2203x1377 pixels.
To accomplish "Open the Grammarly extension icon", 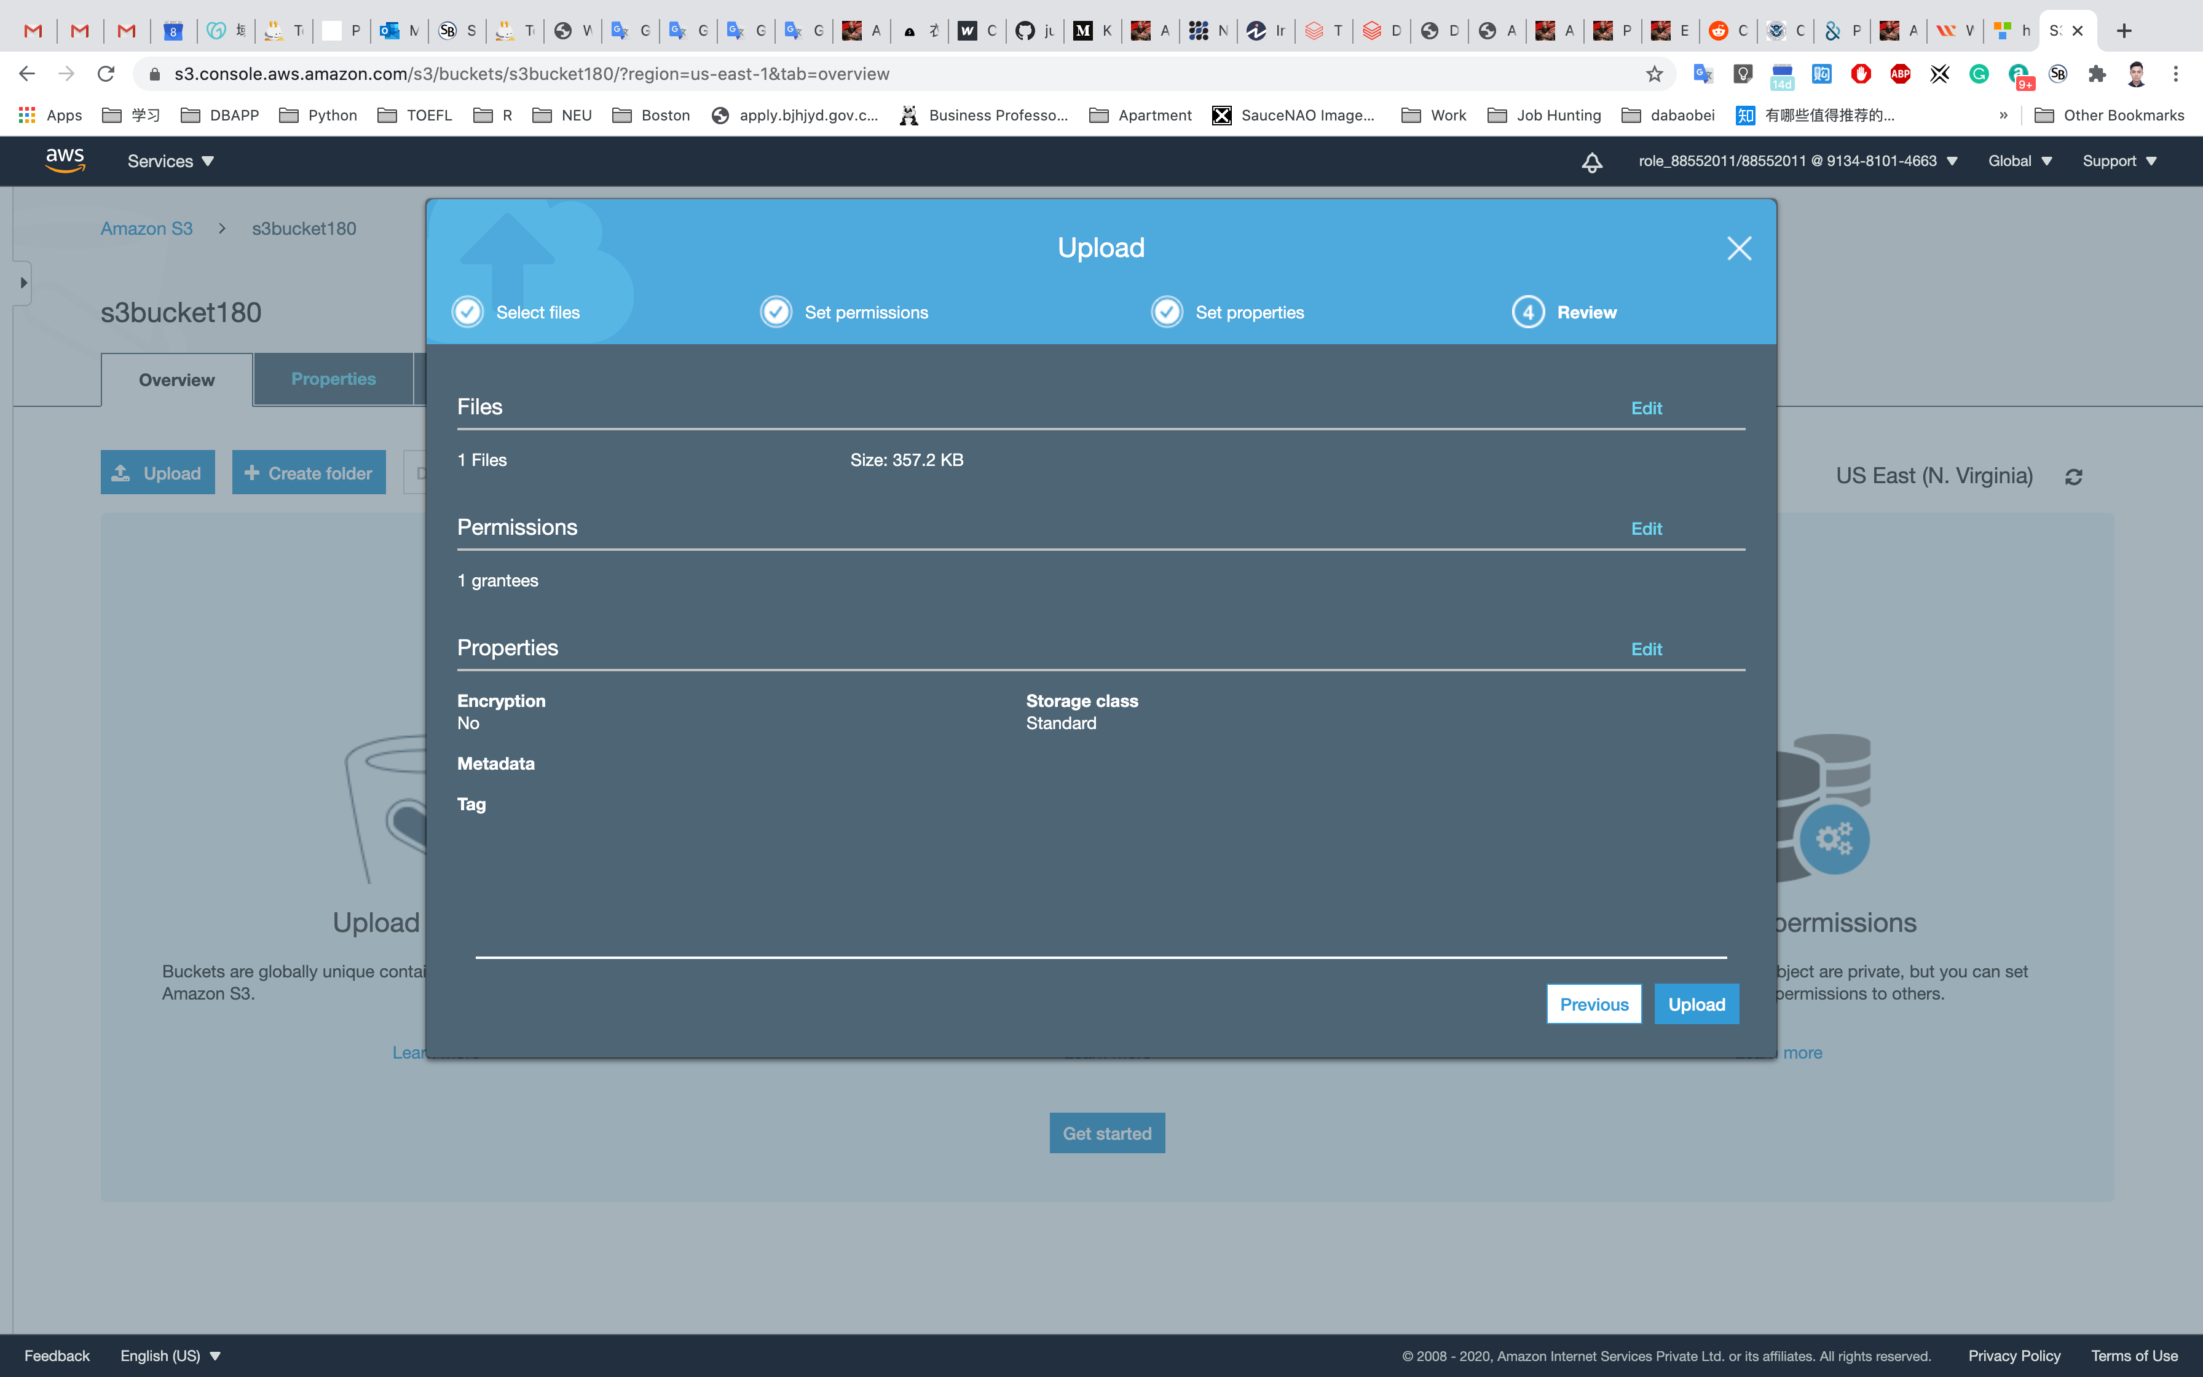I will (x=1979, y=74).
